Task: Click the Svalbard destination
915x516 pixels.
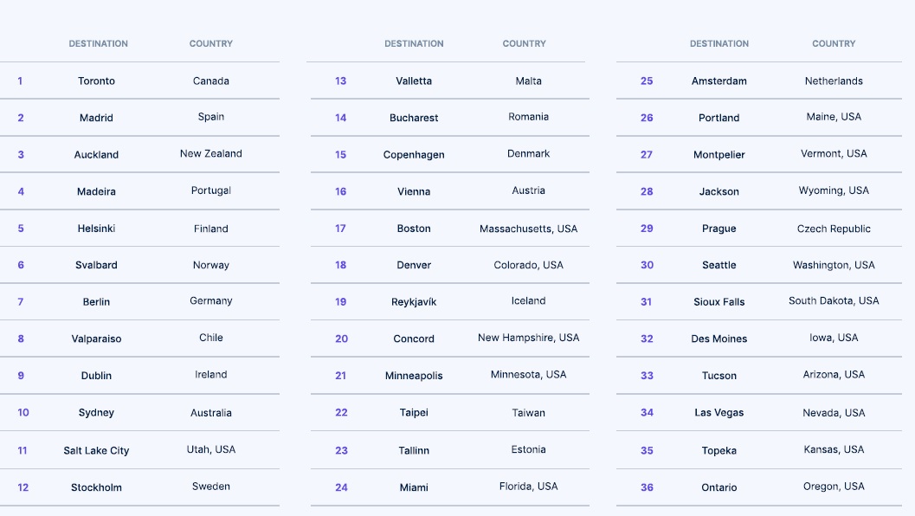Action: [96, 265]
